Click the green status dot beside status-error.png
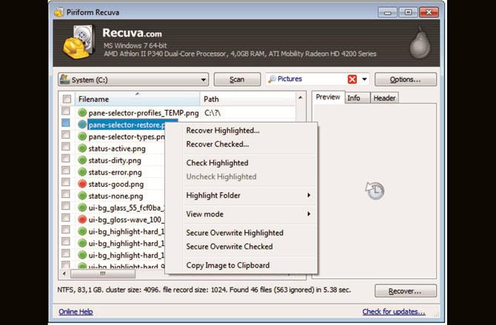 tap(82, 172)
